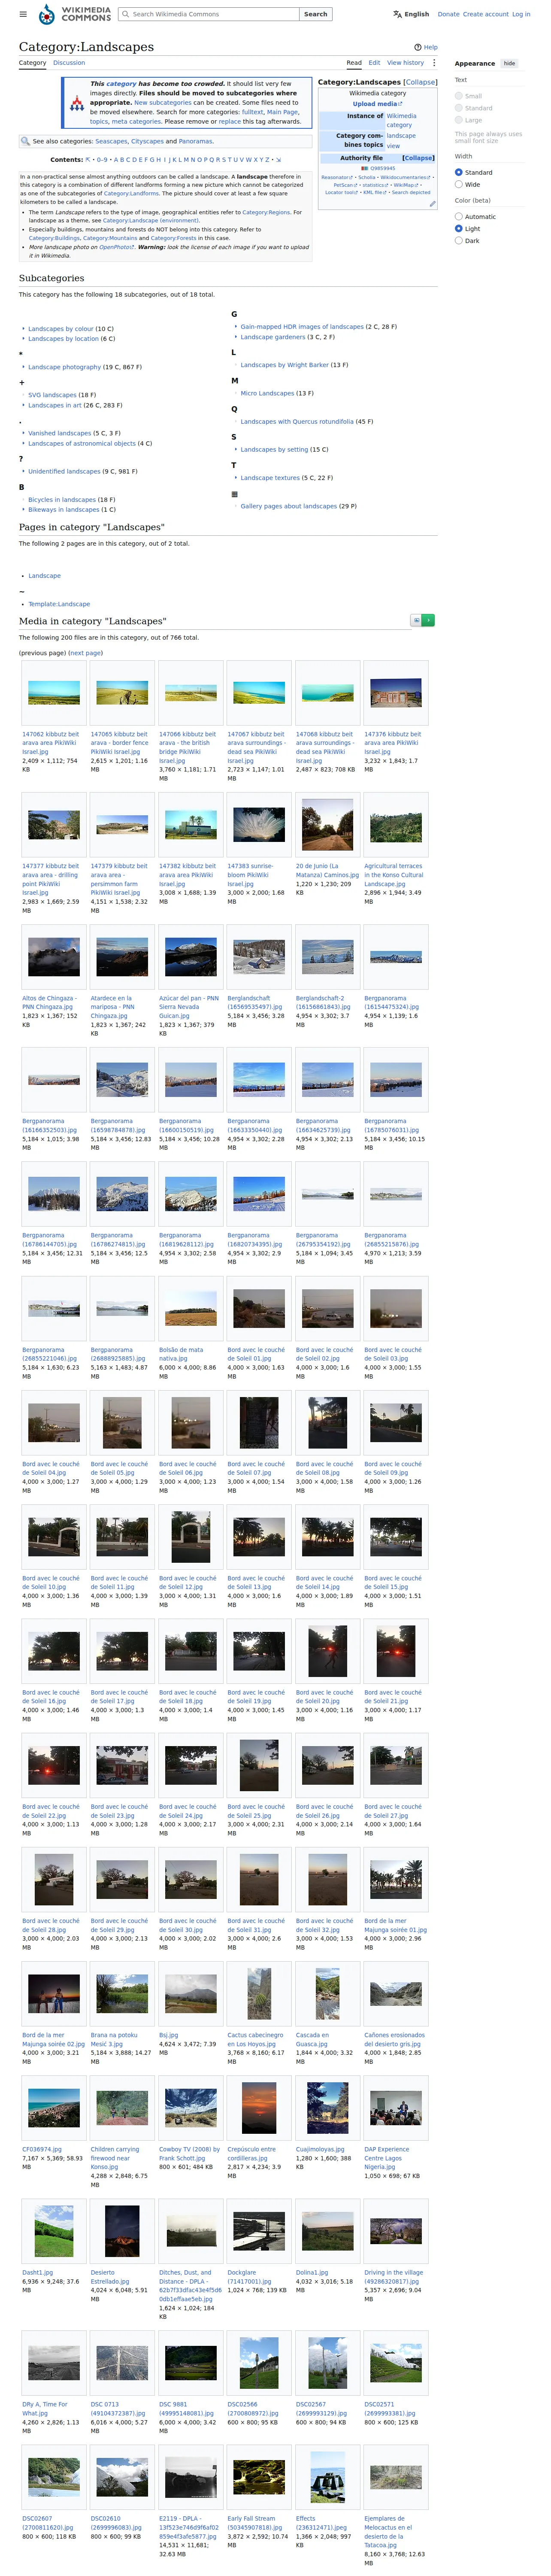The height and width of the screenshot is (2576, 551).
Task: Click the Donate link
Action: coord(448,14)
